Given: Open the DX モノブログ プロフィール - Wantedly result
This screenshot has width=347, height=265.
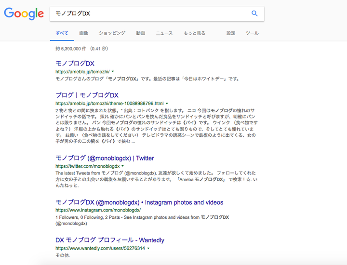Looking at the screenshot, I should coord(110,240).
